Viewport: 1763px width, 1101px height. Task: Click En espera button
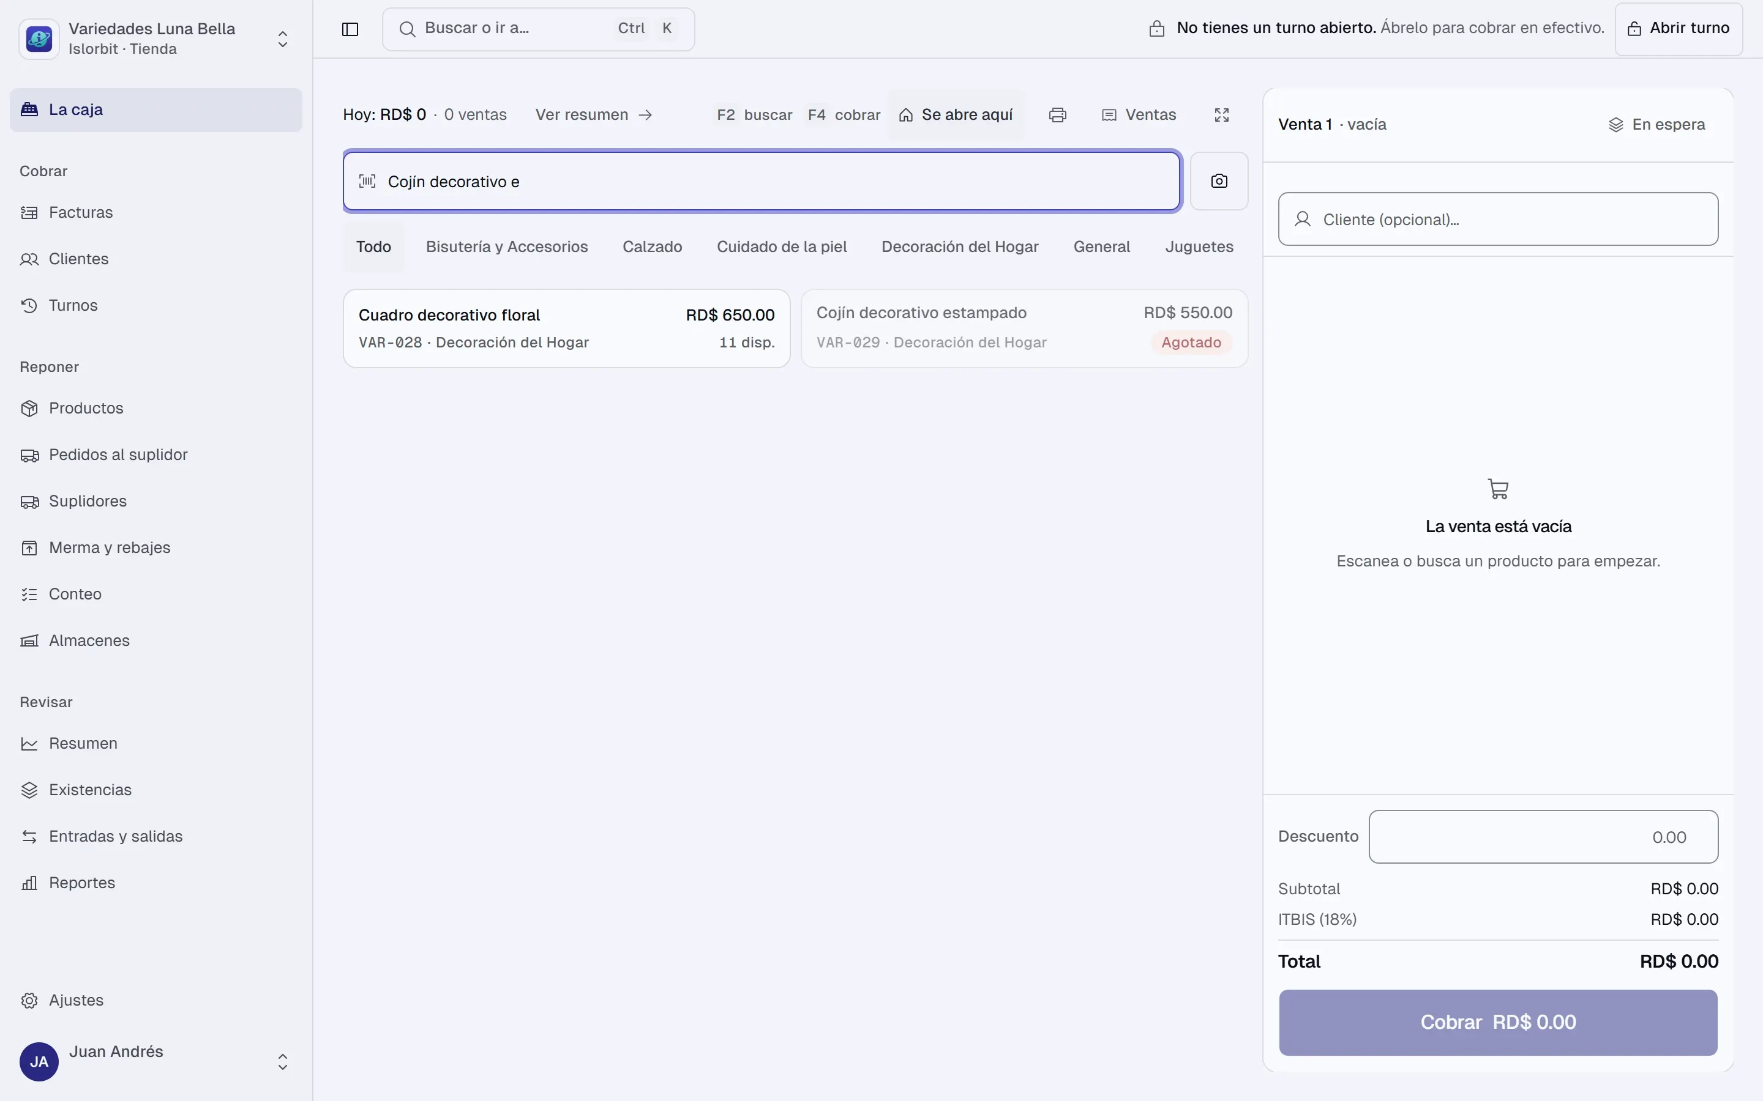1656,125
